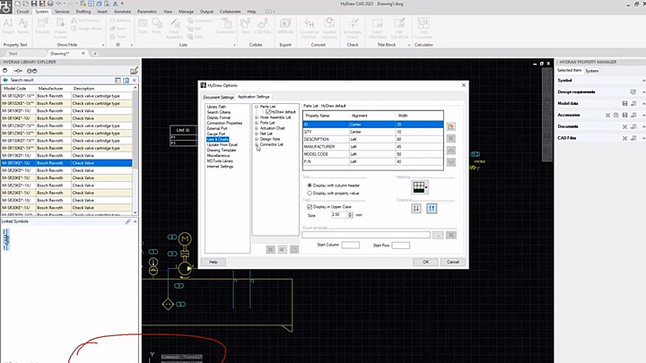Select Display with column header radio

pos(310,186)
